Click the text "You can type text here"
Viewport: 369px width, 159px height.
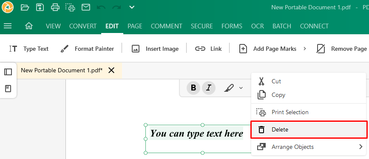pos(196,134)
